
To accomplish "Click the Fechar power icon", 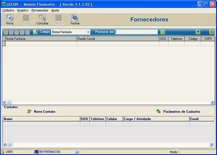I will (75, 18).
